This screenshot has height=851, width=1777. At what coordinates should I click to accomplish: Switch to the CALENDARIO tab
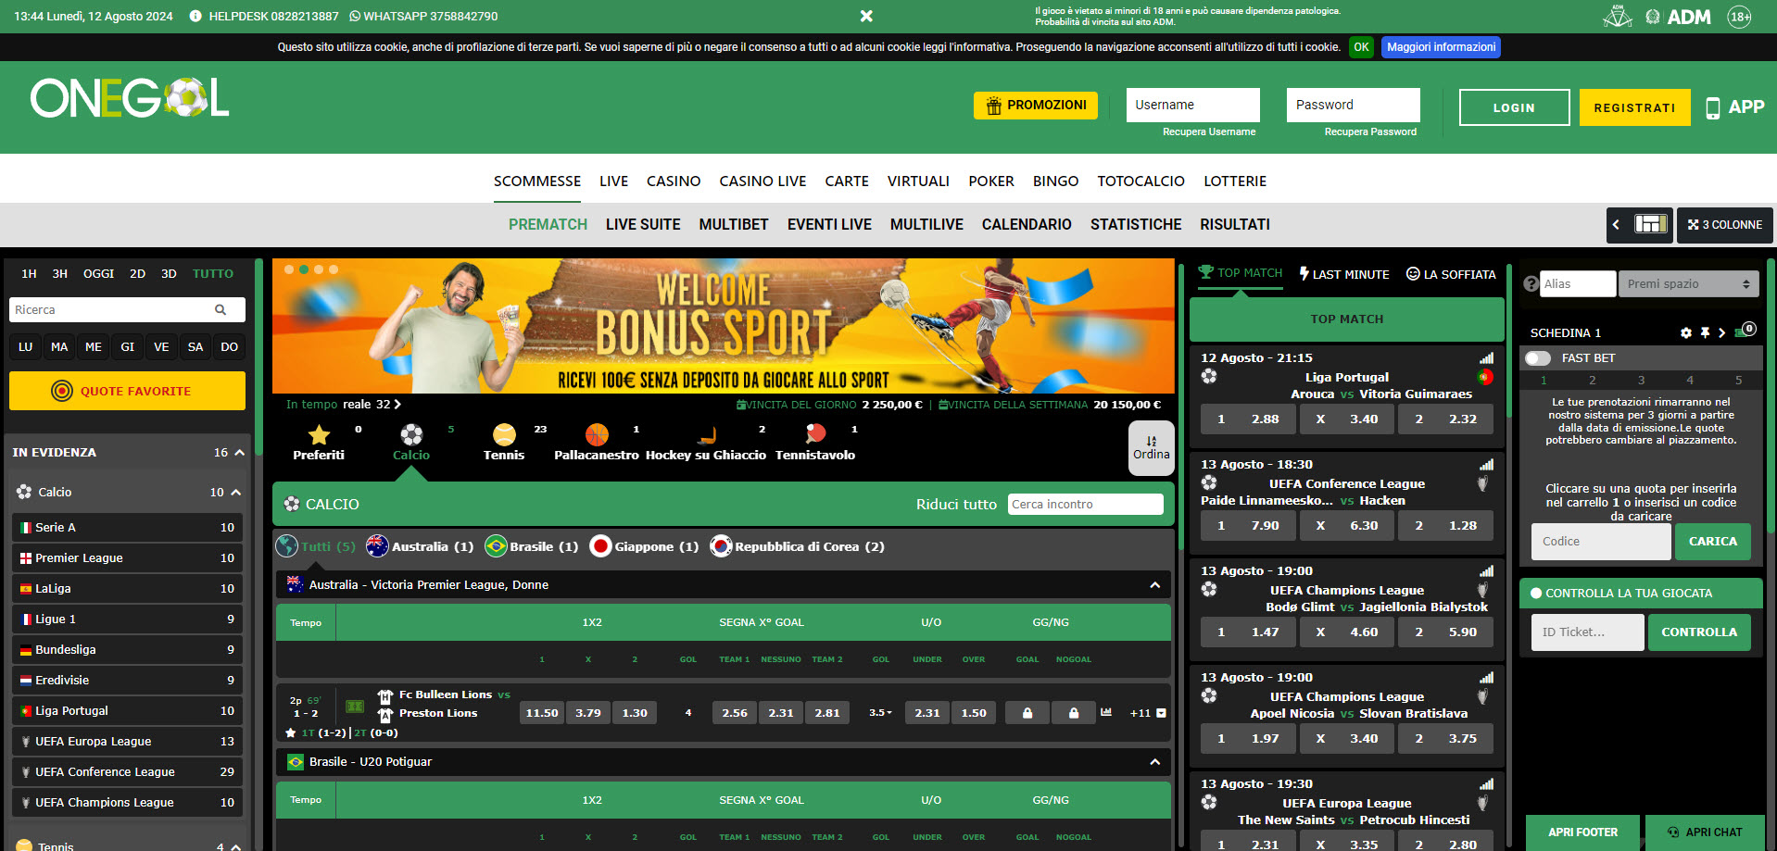tap(1027, 225)
